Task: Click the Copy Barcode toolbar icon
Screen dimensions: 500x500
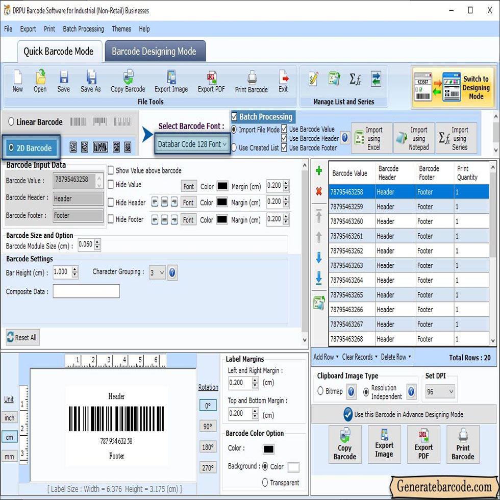Action: (128, 82)
